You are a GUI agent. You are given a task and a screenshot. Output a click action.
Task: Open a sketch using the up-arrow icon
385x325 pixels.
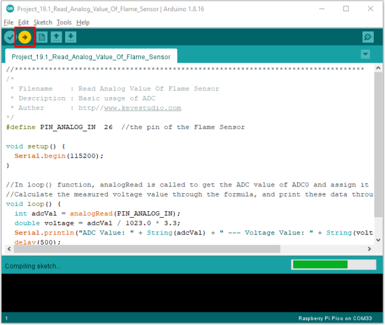click(56, 37)
